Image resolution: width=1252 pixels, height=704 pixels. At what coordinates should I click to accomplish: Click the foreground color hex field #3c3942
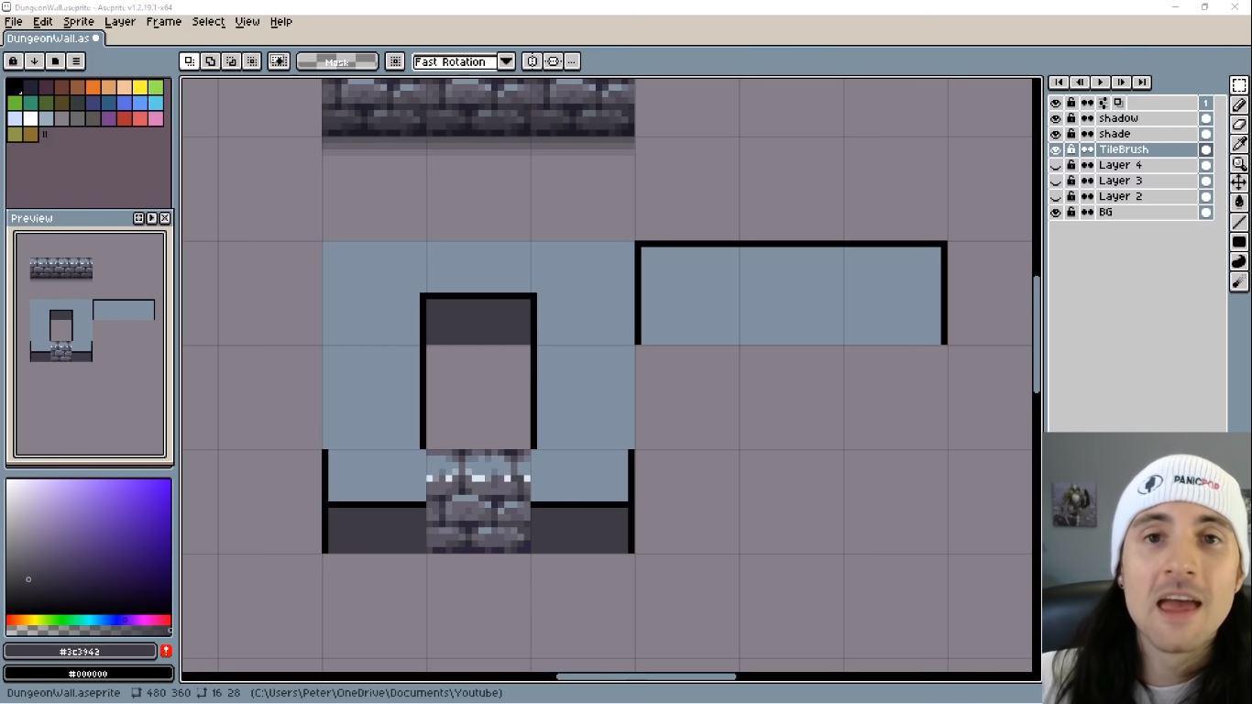pyautogui.click(x=81, y=652)
